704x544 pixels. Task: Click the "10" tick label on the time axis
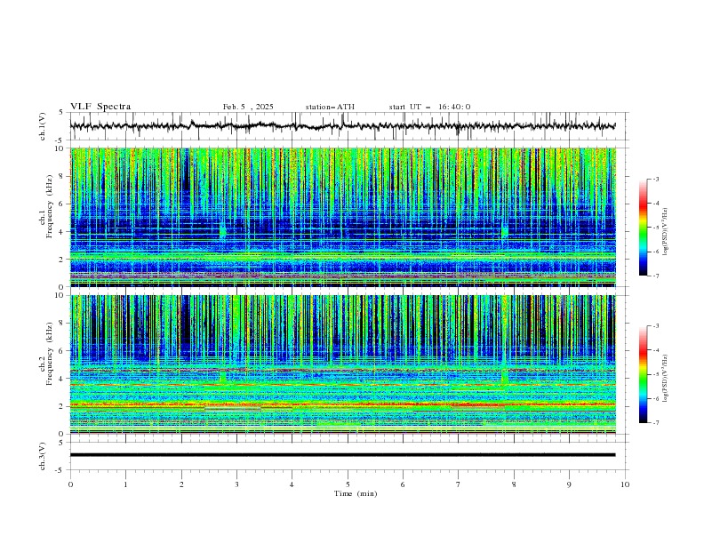pos(625,484)
